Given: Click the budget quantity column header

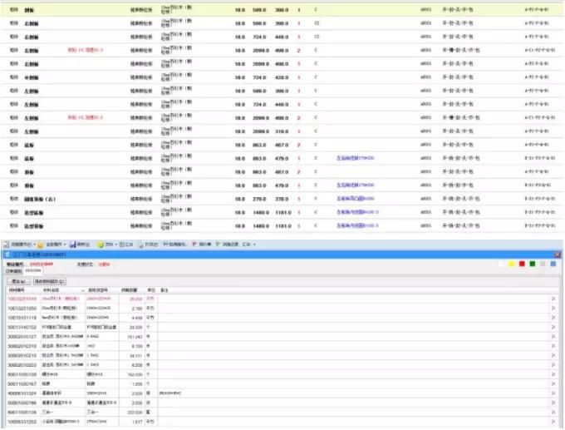Looking at the screenshot, I should pyautogui.click(x=129, y=290).
